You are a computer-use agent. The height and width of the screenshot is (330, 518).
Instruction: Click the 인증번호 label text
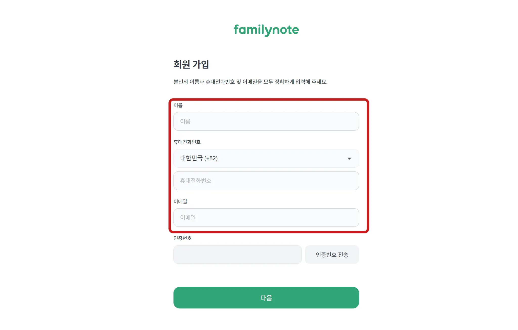(182, 238)
